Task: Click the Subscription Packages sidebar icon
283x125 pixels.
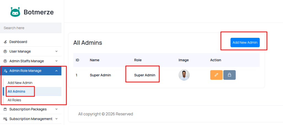Action: pyautogui.click(x=5, y=109)
